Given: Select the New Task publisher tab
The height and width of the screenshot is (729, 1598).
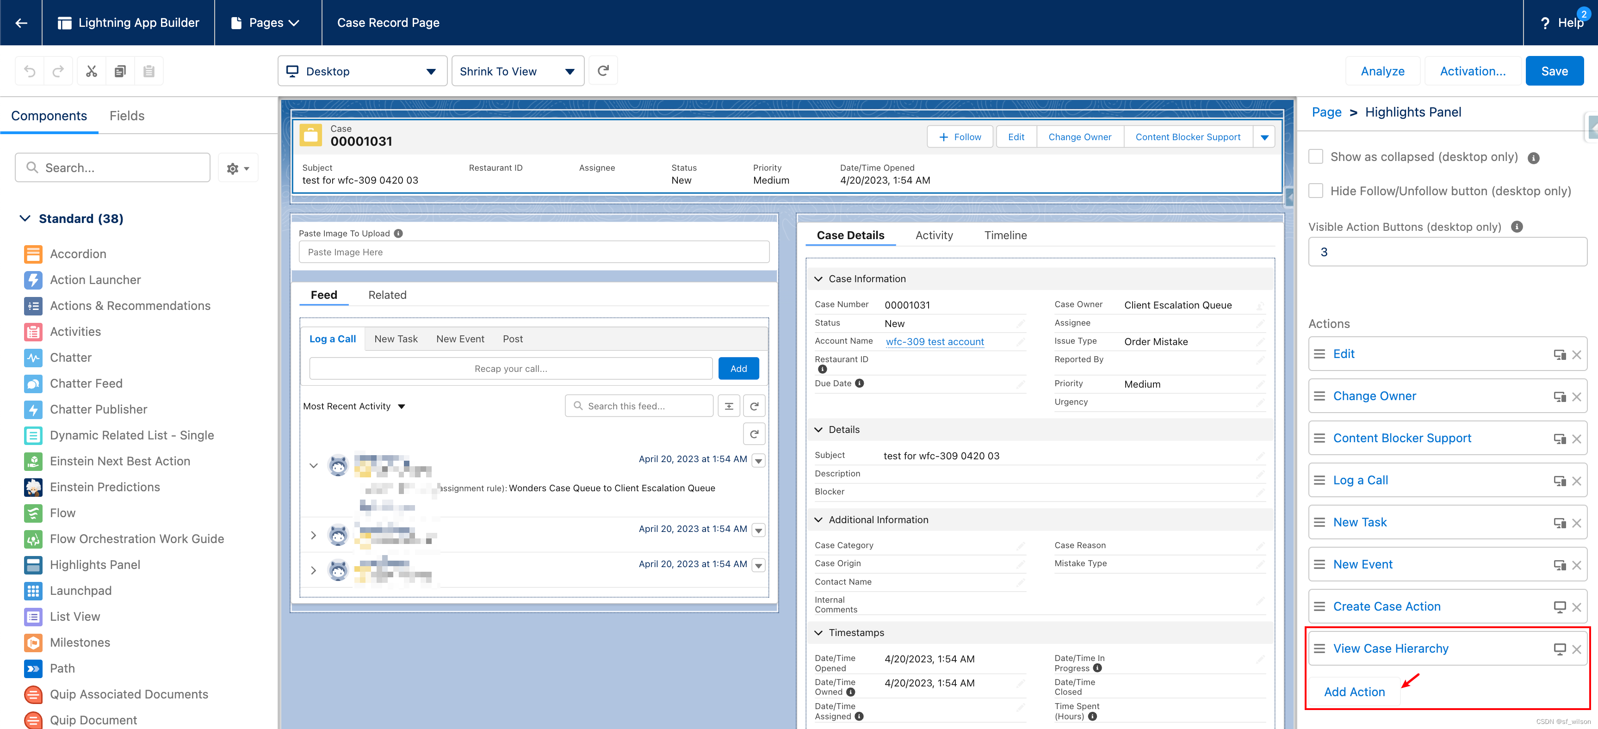Looking at the screenshot, I should (x=396, y=339).
